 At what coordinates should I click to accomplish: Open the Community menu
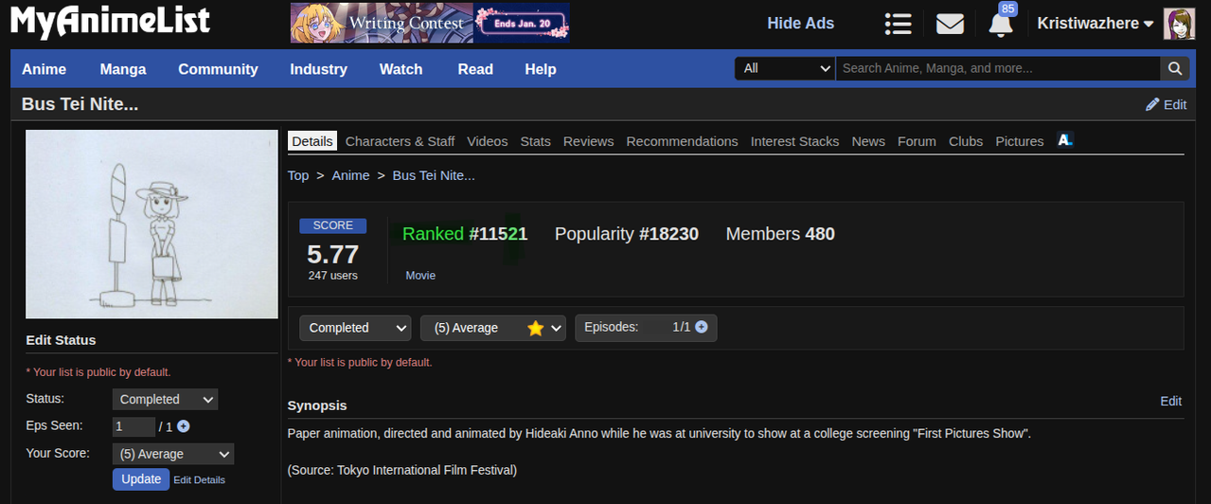pyautogui.click(x=218, y=69)
